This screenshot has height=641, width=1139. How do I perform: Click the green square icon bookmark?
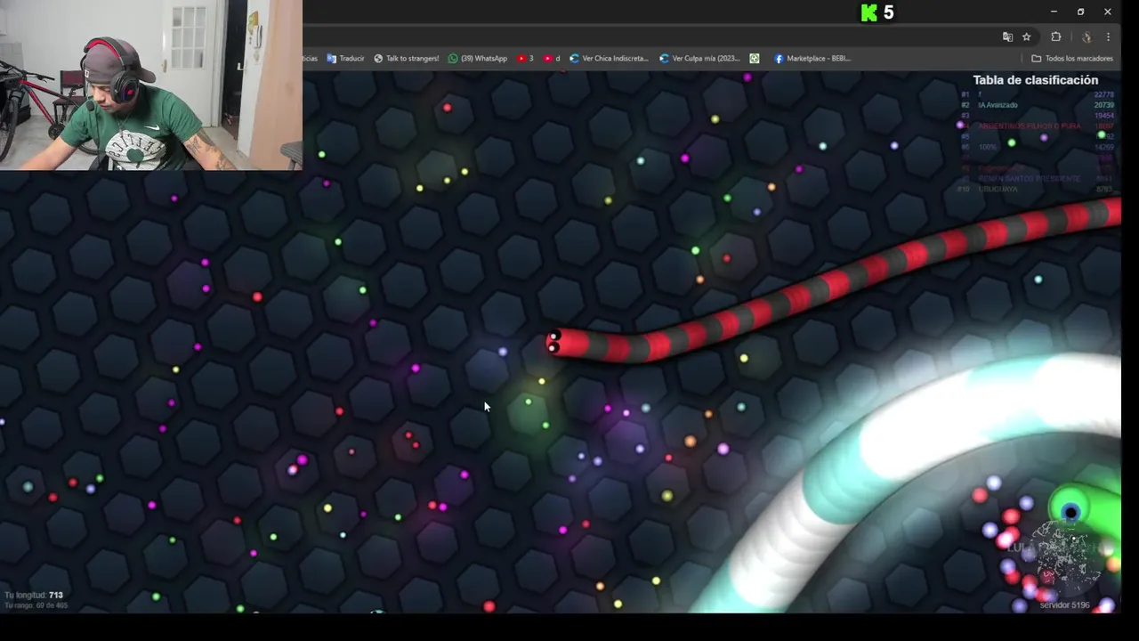click(x=755, y=59)
